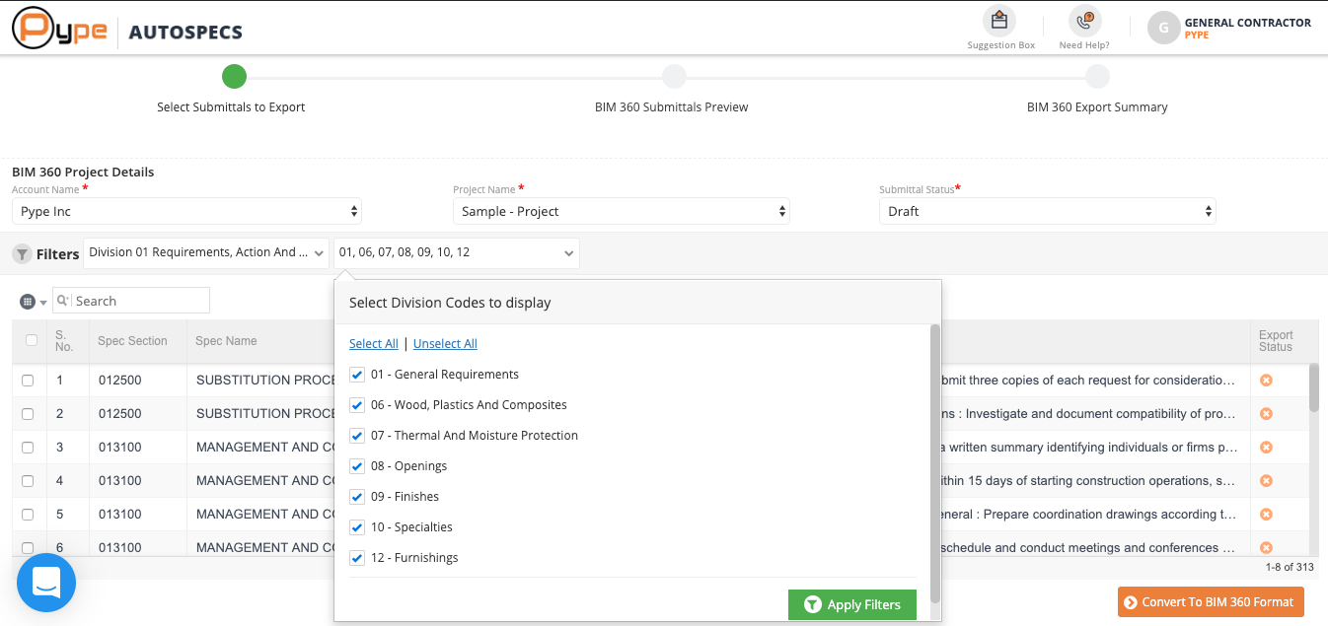Go to BIM 360 Submittals Preview step
The width and height of the screenshot is (1328, 626).
pos(673,77)
